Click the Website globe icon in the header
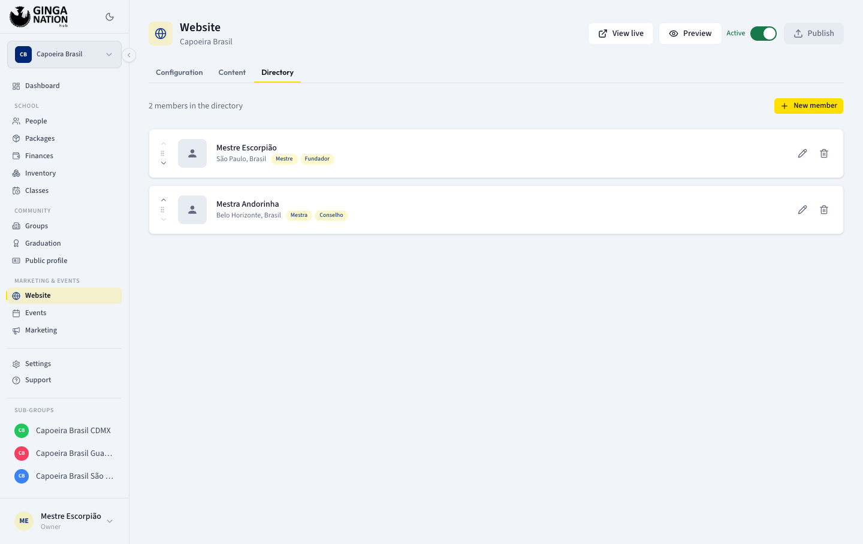The width and height of the screenshot is (863, 544). click(161, 34)
